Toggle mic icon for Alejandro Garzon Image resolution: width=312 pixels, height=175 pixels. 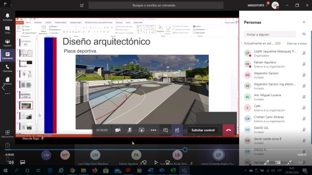[304, 75]
